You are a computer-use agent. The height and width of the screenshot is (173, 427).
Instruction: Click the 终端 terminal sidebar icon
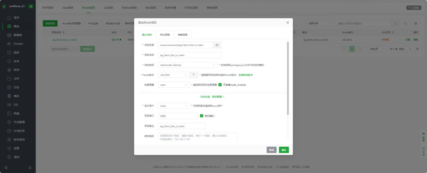coord(16,113)
